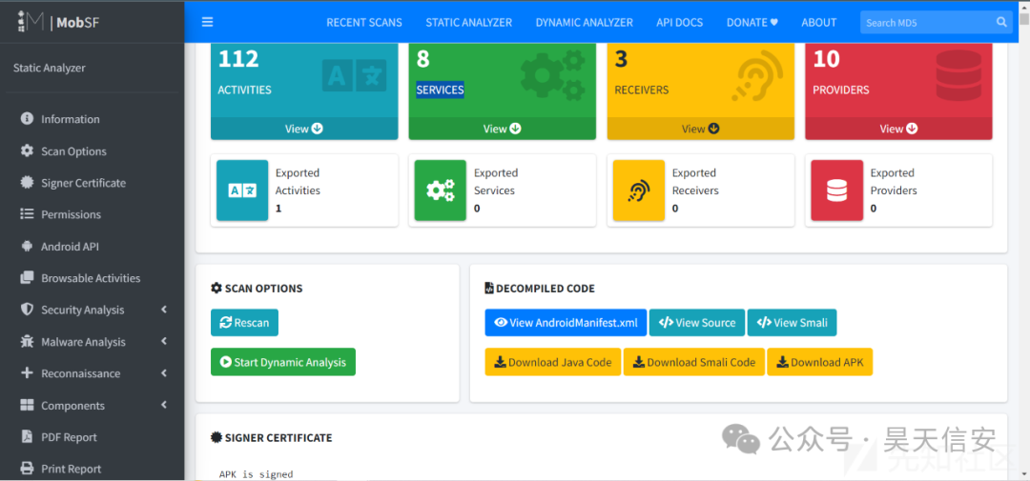The width and height of the screenshot is (1030, 481).
Task: Click the highlighted SERVICES label
Action: 440,90
